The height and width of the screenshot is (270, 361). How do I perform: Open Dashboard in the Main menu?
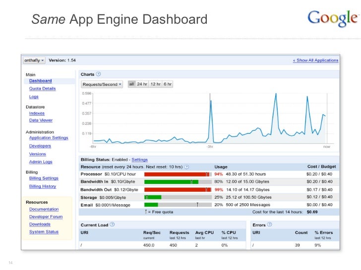(x=40, y=81)
